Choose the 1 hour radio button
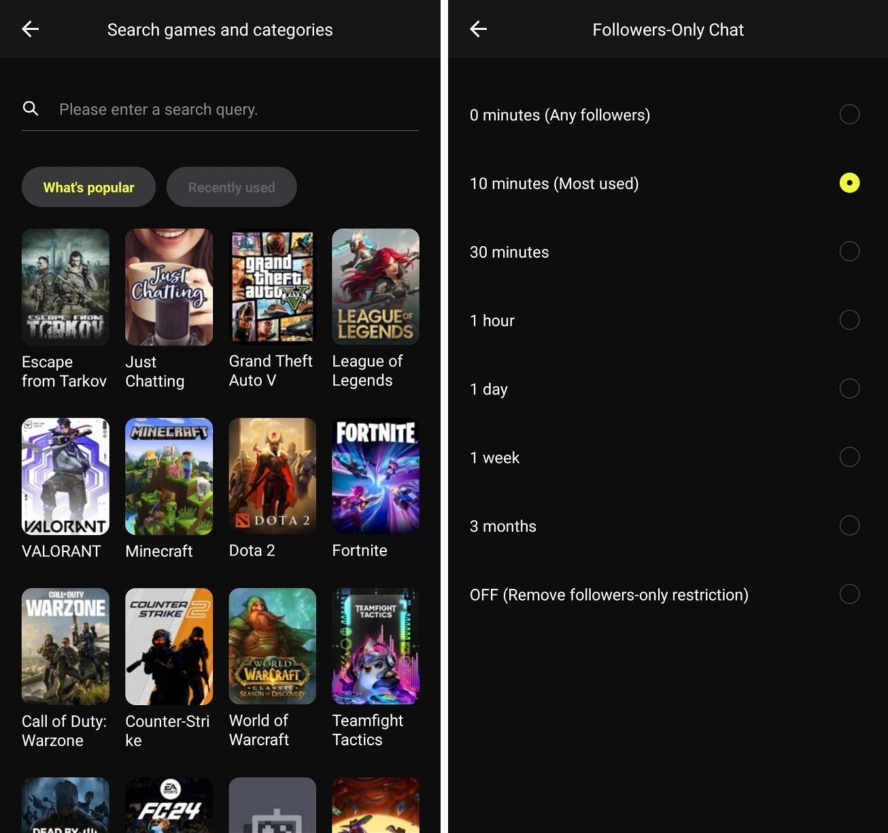The image size is (888, 833). 849,320
